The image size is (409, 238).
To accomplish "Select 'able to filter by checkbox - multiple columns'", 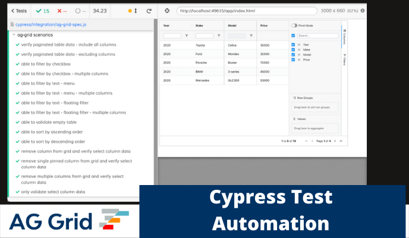I will 64,74.
